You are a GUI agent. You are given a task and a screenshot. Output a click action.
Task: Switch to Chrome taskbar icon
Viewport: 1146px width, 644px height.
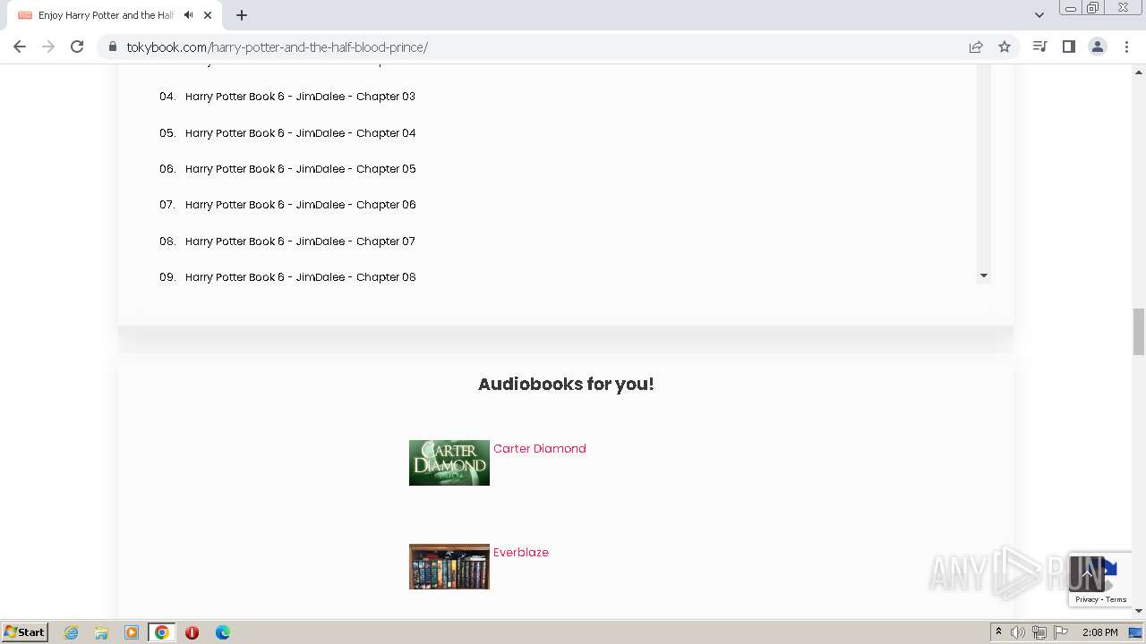162,632
